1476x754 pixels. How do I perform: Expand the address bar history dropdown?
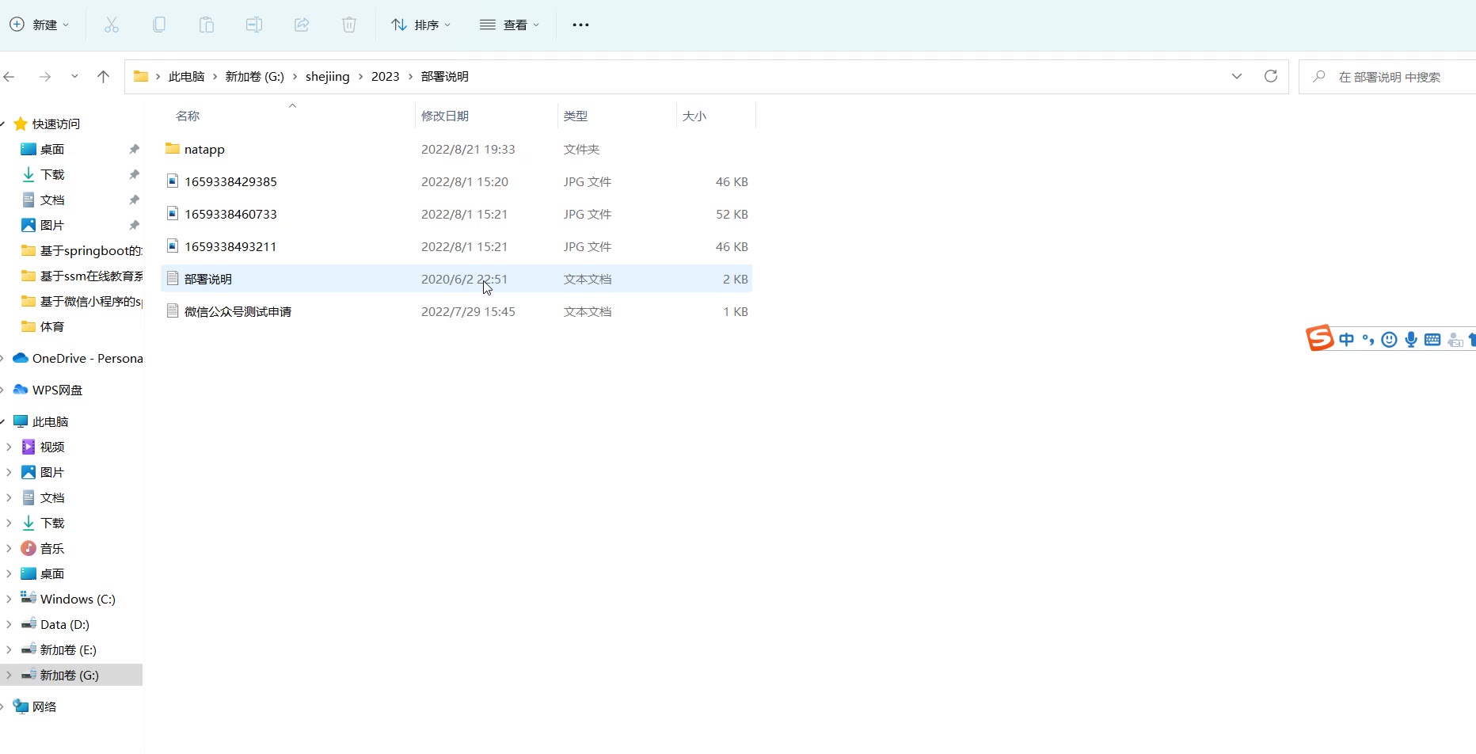click(1237, 77)
